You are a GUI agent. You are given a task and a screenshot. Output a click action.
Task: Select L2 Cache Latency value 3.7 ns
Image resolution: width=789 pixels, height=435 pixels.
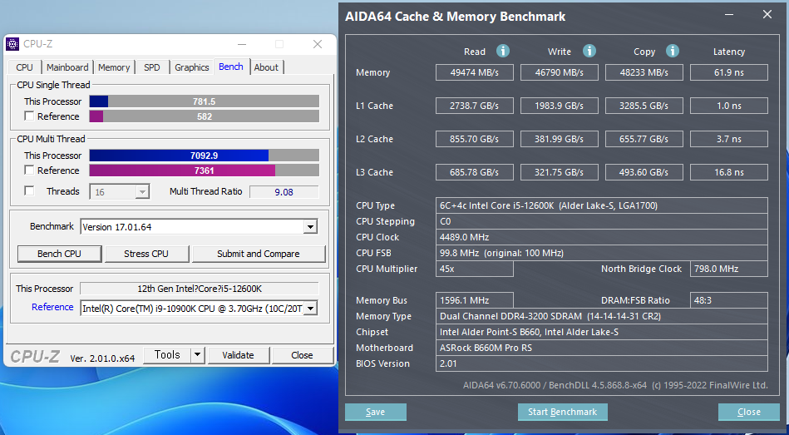(x=729, y=139)
